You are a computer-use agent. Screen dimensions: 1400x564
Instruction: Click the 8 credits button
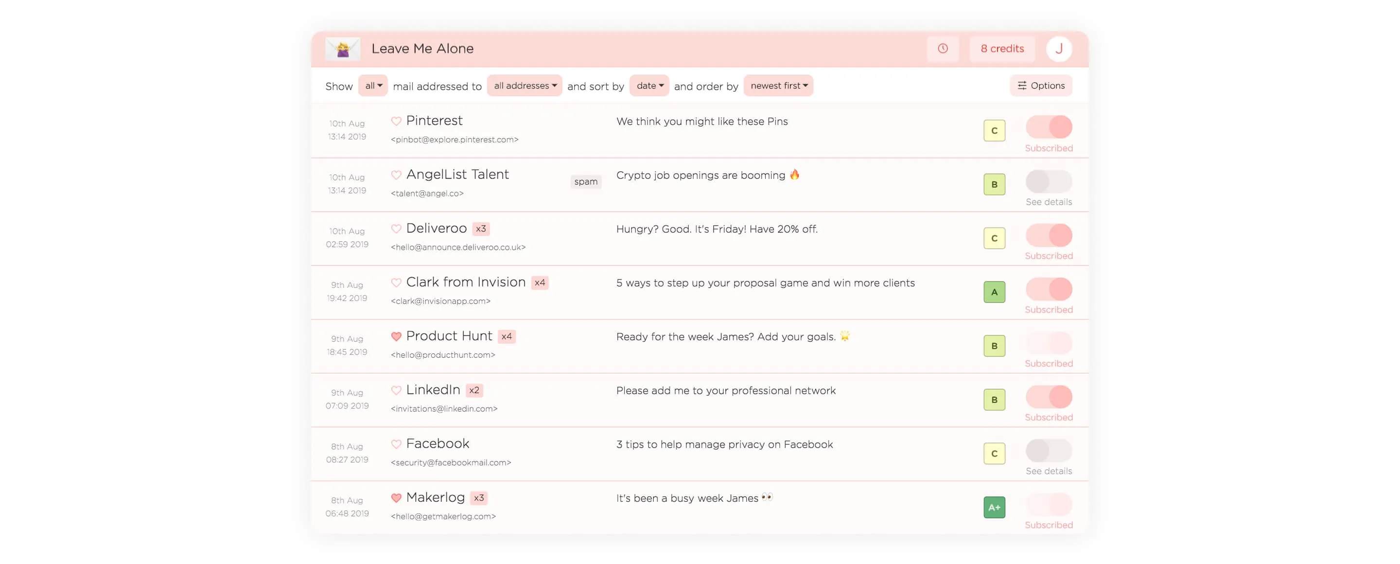pos(1001,48)
